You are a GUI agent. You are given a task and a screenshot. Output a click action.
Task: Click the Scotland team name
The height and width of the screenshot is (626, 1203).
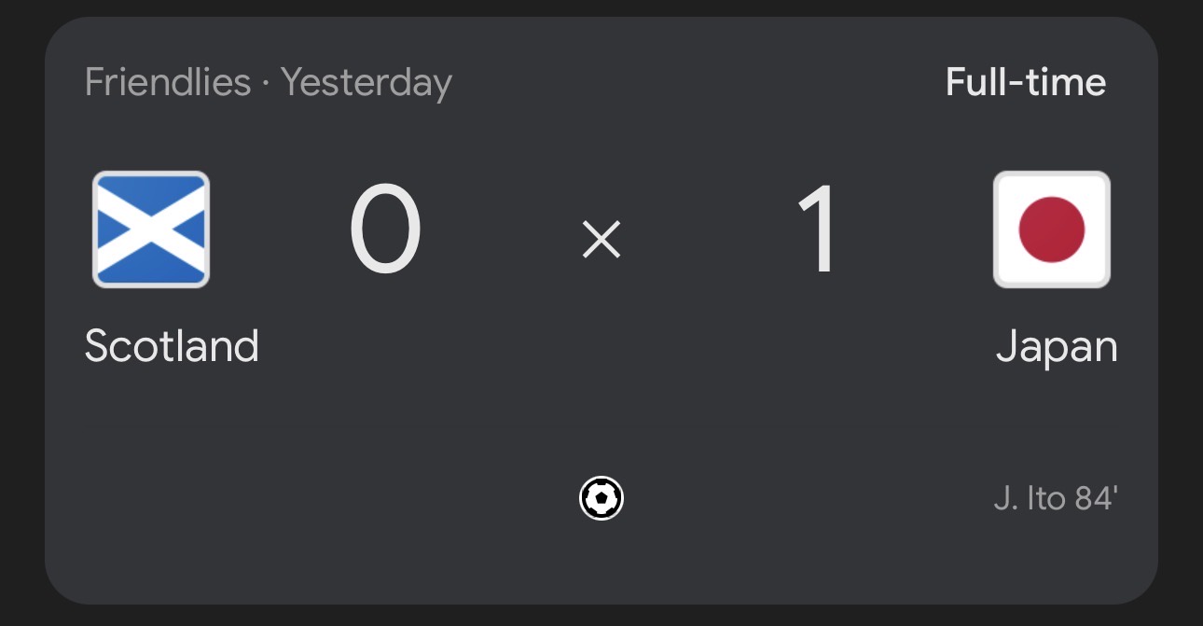click(173, 346)
